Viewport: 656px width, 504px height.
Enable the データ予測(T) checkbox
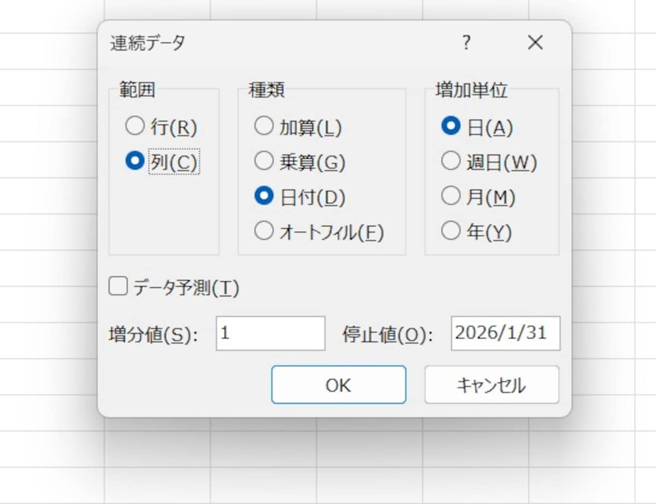coord(118,286)
